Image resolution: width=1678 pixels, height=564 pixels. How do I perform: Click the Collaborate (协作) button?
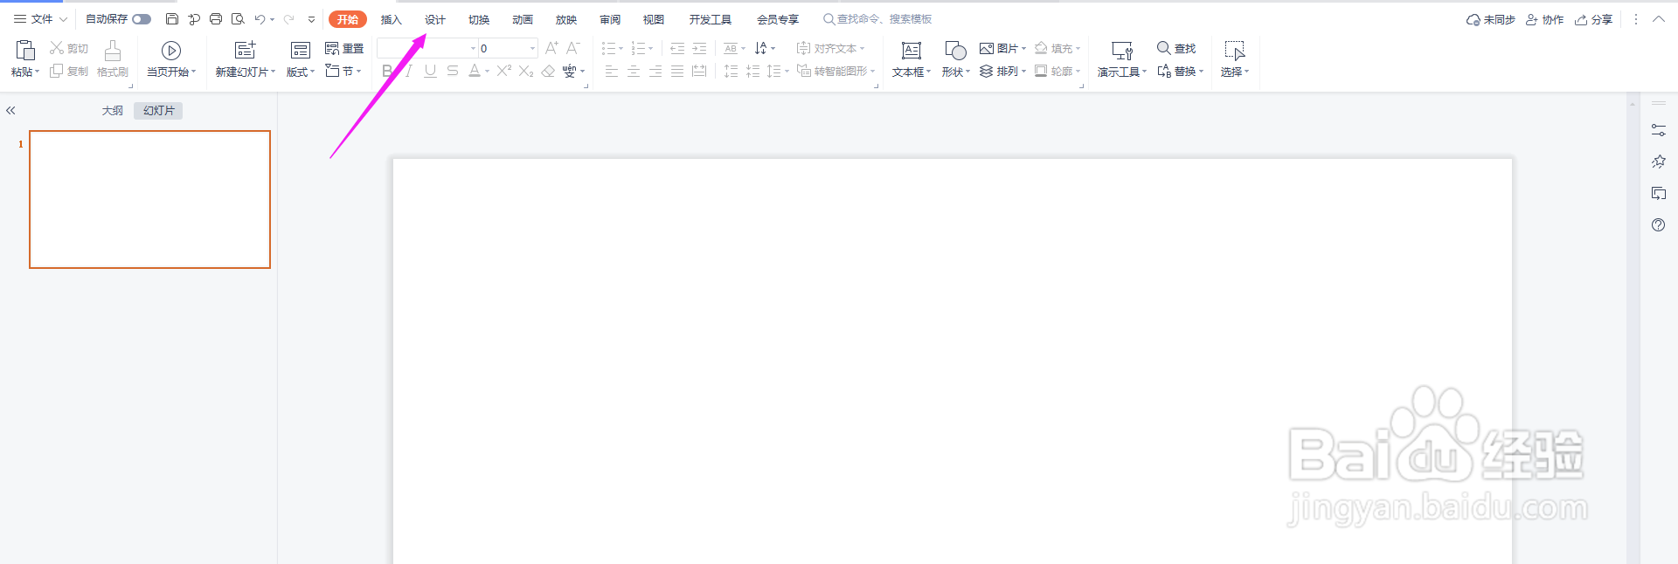tap(1544, 19)
